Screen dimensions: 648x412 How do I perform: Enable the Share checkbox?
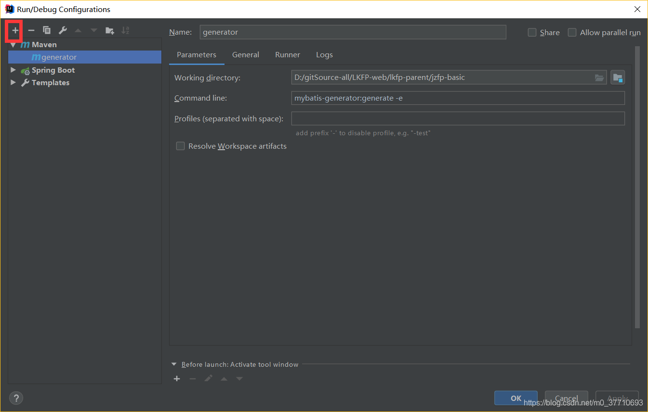tap(532, 32)
